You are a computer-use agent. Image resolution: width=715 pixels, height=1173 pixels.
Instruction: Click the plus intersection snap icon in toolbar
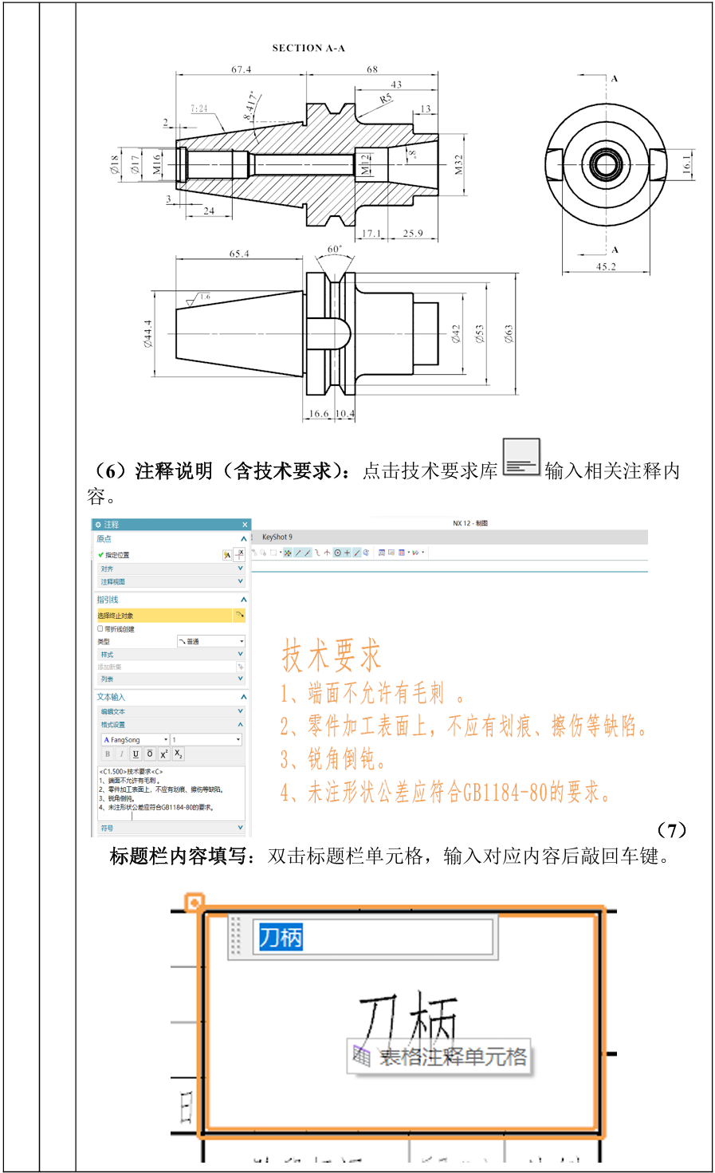[x=347, y=553]
